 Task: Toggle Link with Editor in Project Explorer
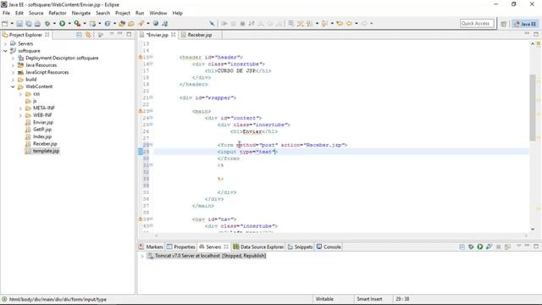coord(88,35)
